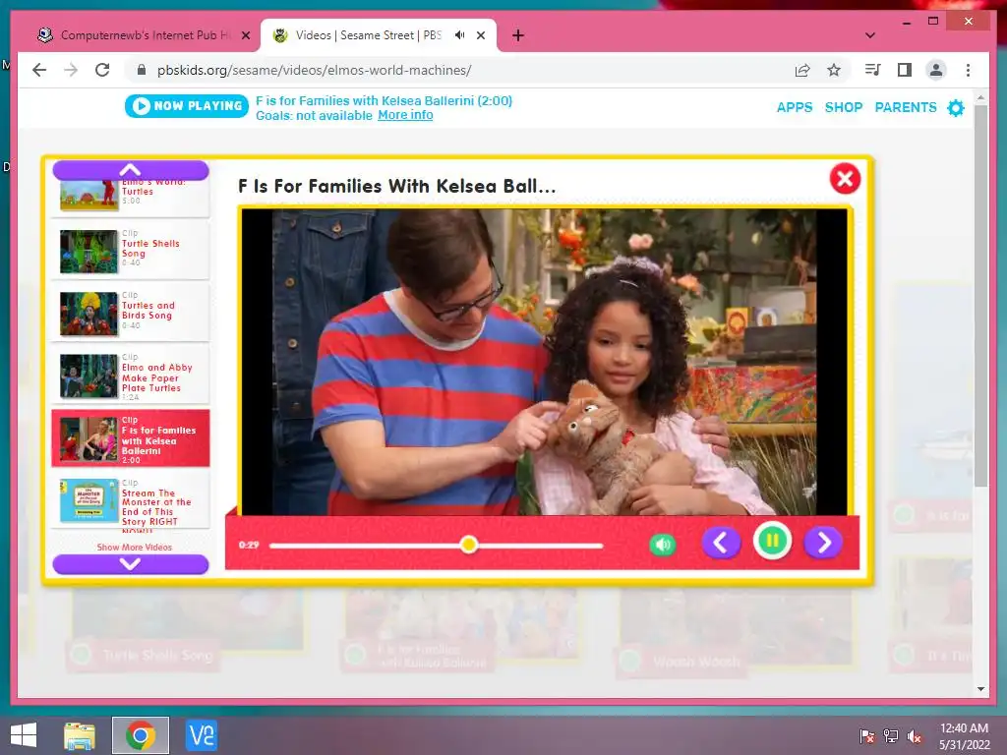Open the APPS page
Image resolution: width=1007 pixels, height=755 pixels.
[795, 107]
